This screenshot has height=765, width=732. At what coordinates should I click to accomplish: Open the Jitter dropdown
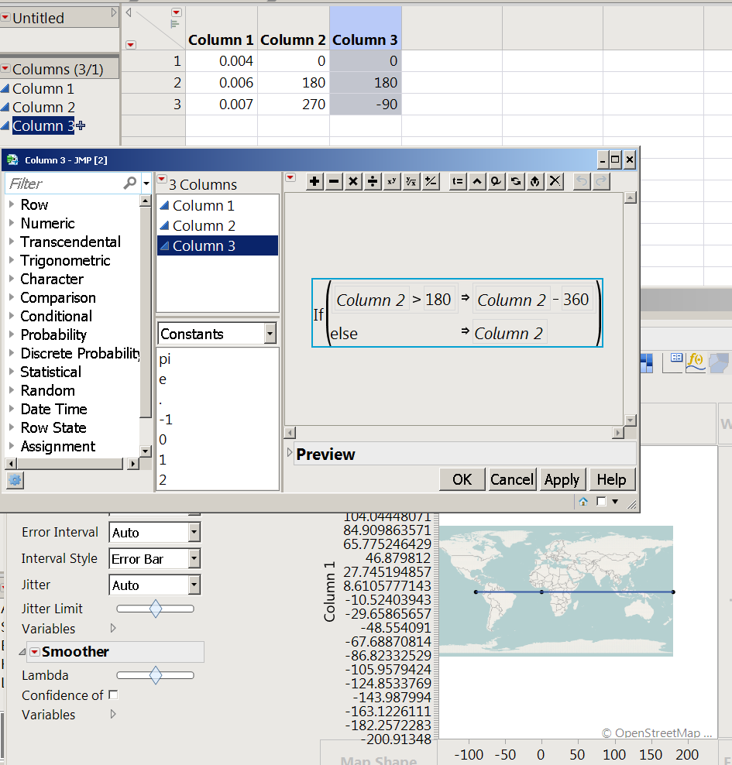pos(194,585)
